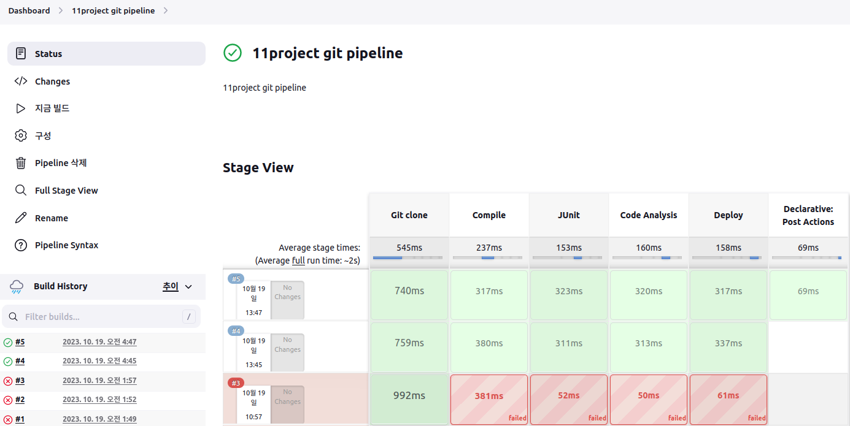Viewport: 850px width, 426px height.
Task: Click the Status document icon in sidebar
Action: [x=21, y=53]
